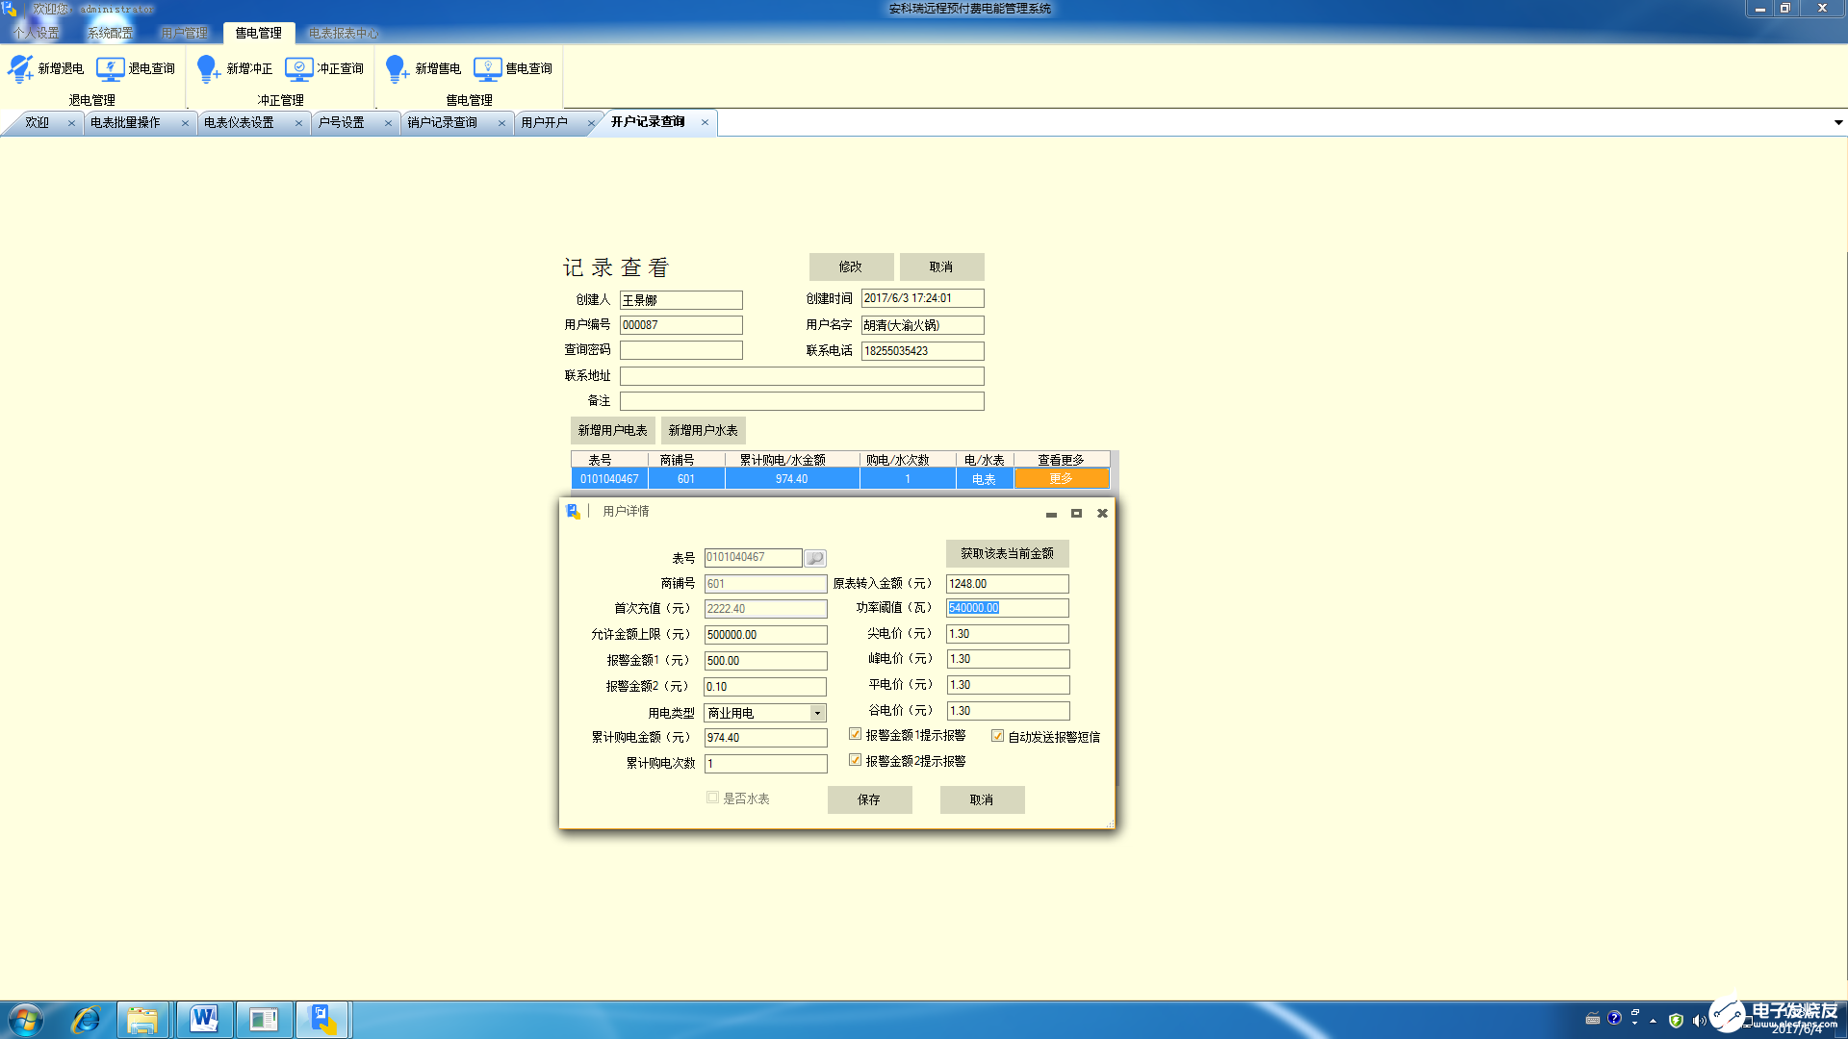This screenshot has width=1848, height=1039.
Task: Click the app logo in the title bar
Action: coord(10,9)
